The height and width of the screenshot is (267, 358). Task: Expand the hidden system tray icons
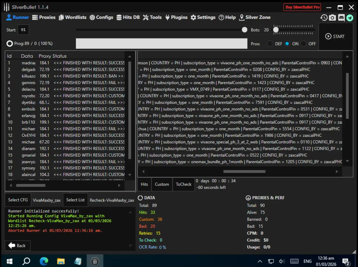click(260, 261)
